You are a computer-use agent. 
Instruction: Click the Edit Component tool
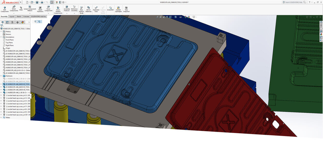[x=5, y=9]
